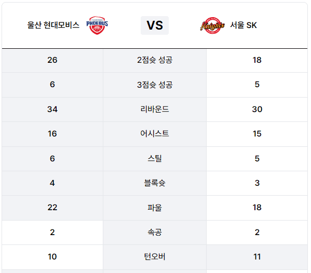The width and height of the screenshot is (311, 273).
Task: Select the 리바운드 row label
Action: 155,109
